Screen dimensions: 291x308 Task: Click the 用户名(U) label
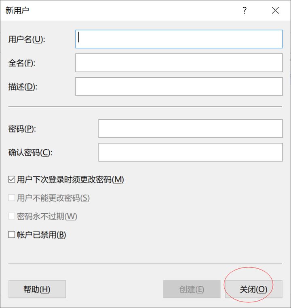(27, 39)
